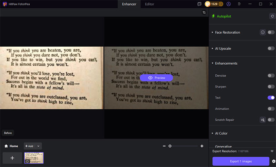Viewport: 276px width, 167px height.
Task: Add credits with the plus coin button
Action: click(221, 4)
